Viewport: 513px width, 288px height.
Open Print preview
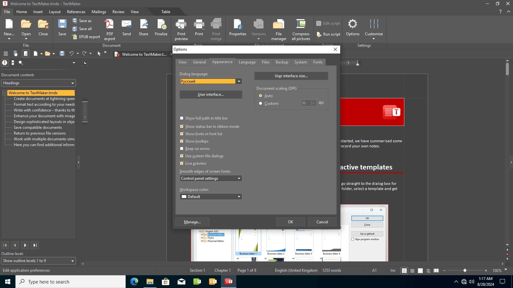point(181,29)
